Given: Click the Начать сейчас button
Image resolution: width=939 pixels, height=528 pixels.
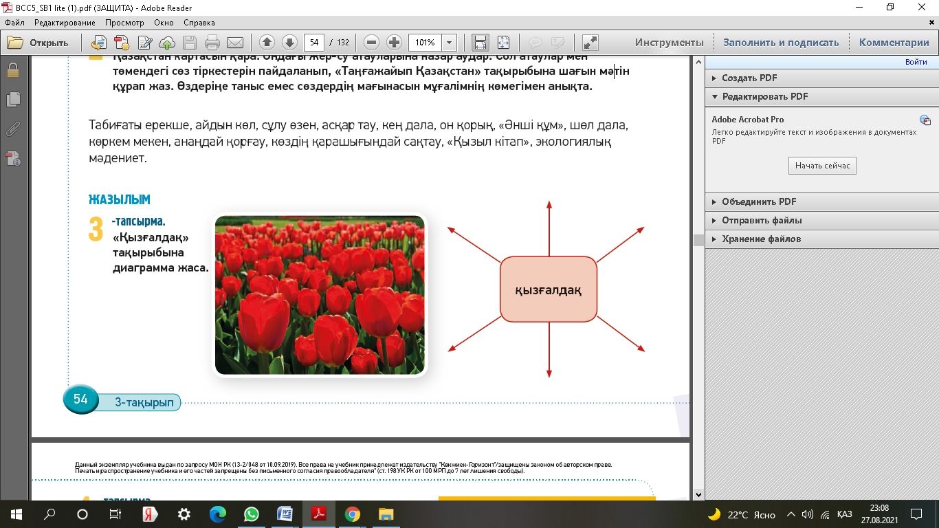Looking at the screenshot, I should [822, 166].
